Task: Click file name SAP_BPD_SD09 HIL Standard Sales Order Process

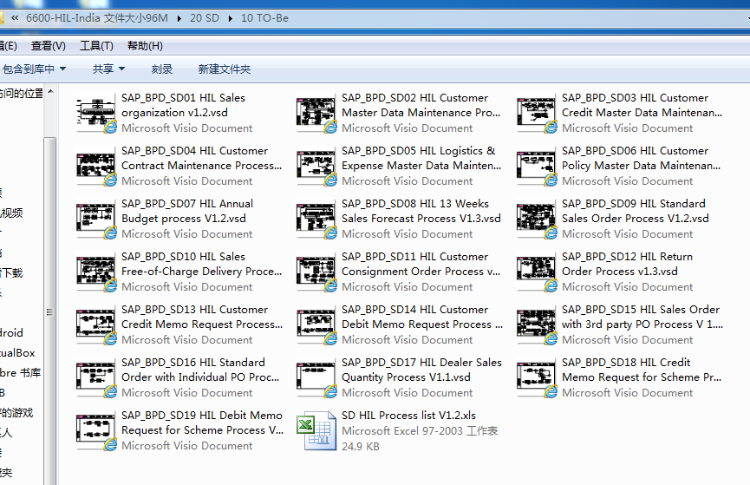Action: [636, 211]
